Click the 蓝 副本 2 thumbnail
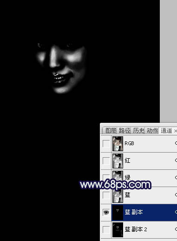Viewport: 177px width, 241px height. point(118,230)
